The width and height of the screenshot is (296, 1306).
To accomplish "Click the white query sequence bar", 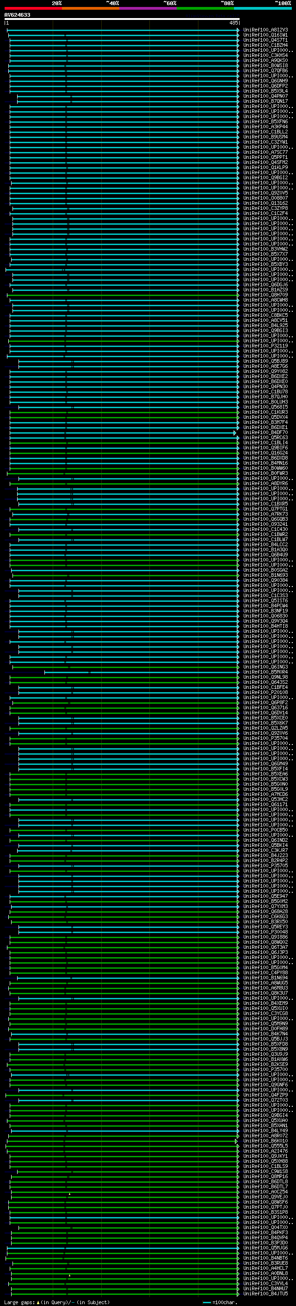I will tap(122, 19).
